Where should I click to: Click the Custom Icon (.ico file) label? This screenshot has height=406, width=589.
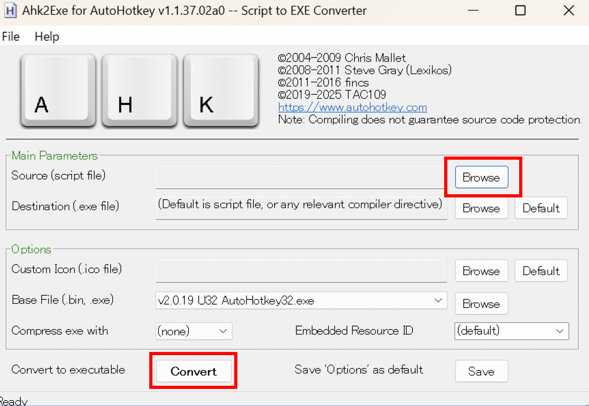click(x=67, y=269)
